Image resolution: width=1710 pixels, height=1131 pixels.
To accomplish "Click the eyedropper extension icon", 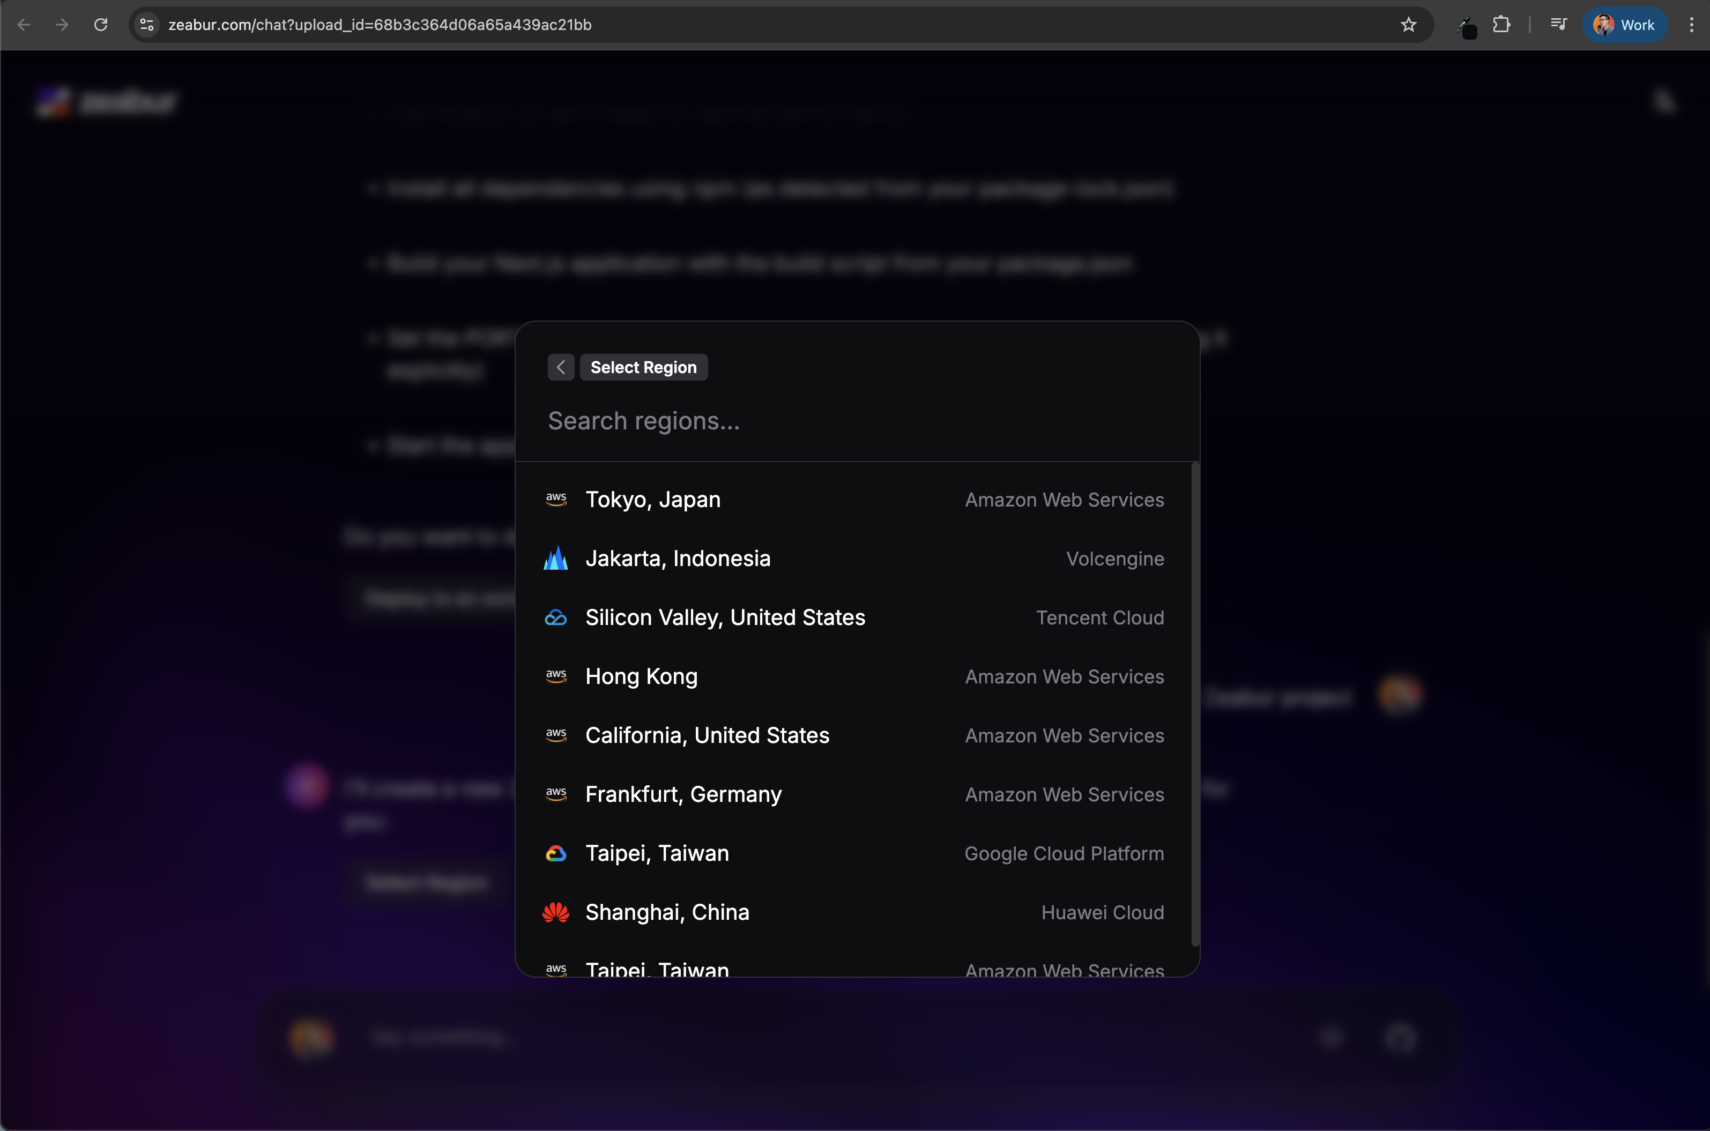I will pos(1467,27).
